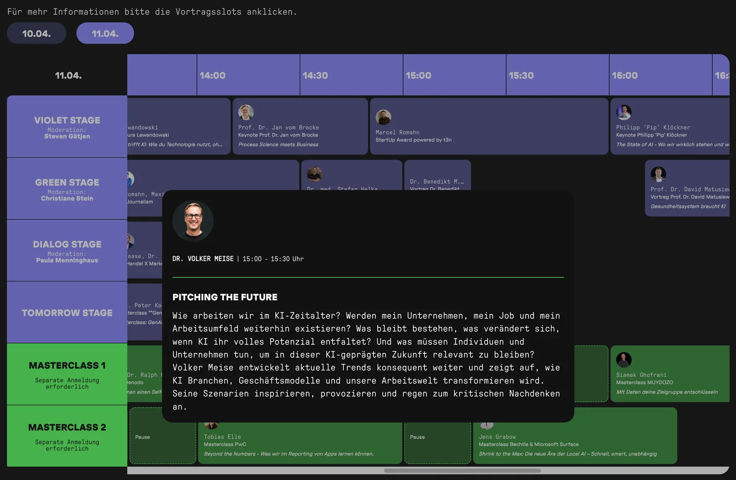Select the VIOLET STAGE row label
Screen dimensions: 736x480
(67, 127)
